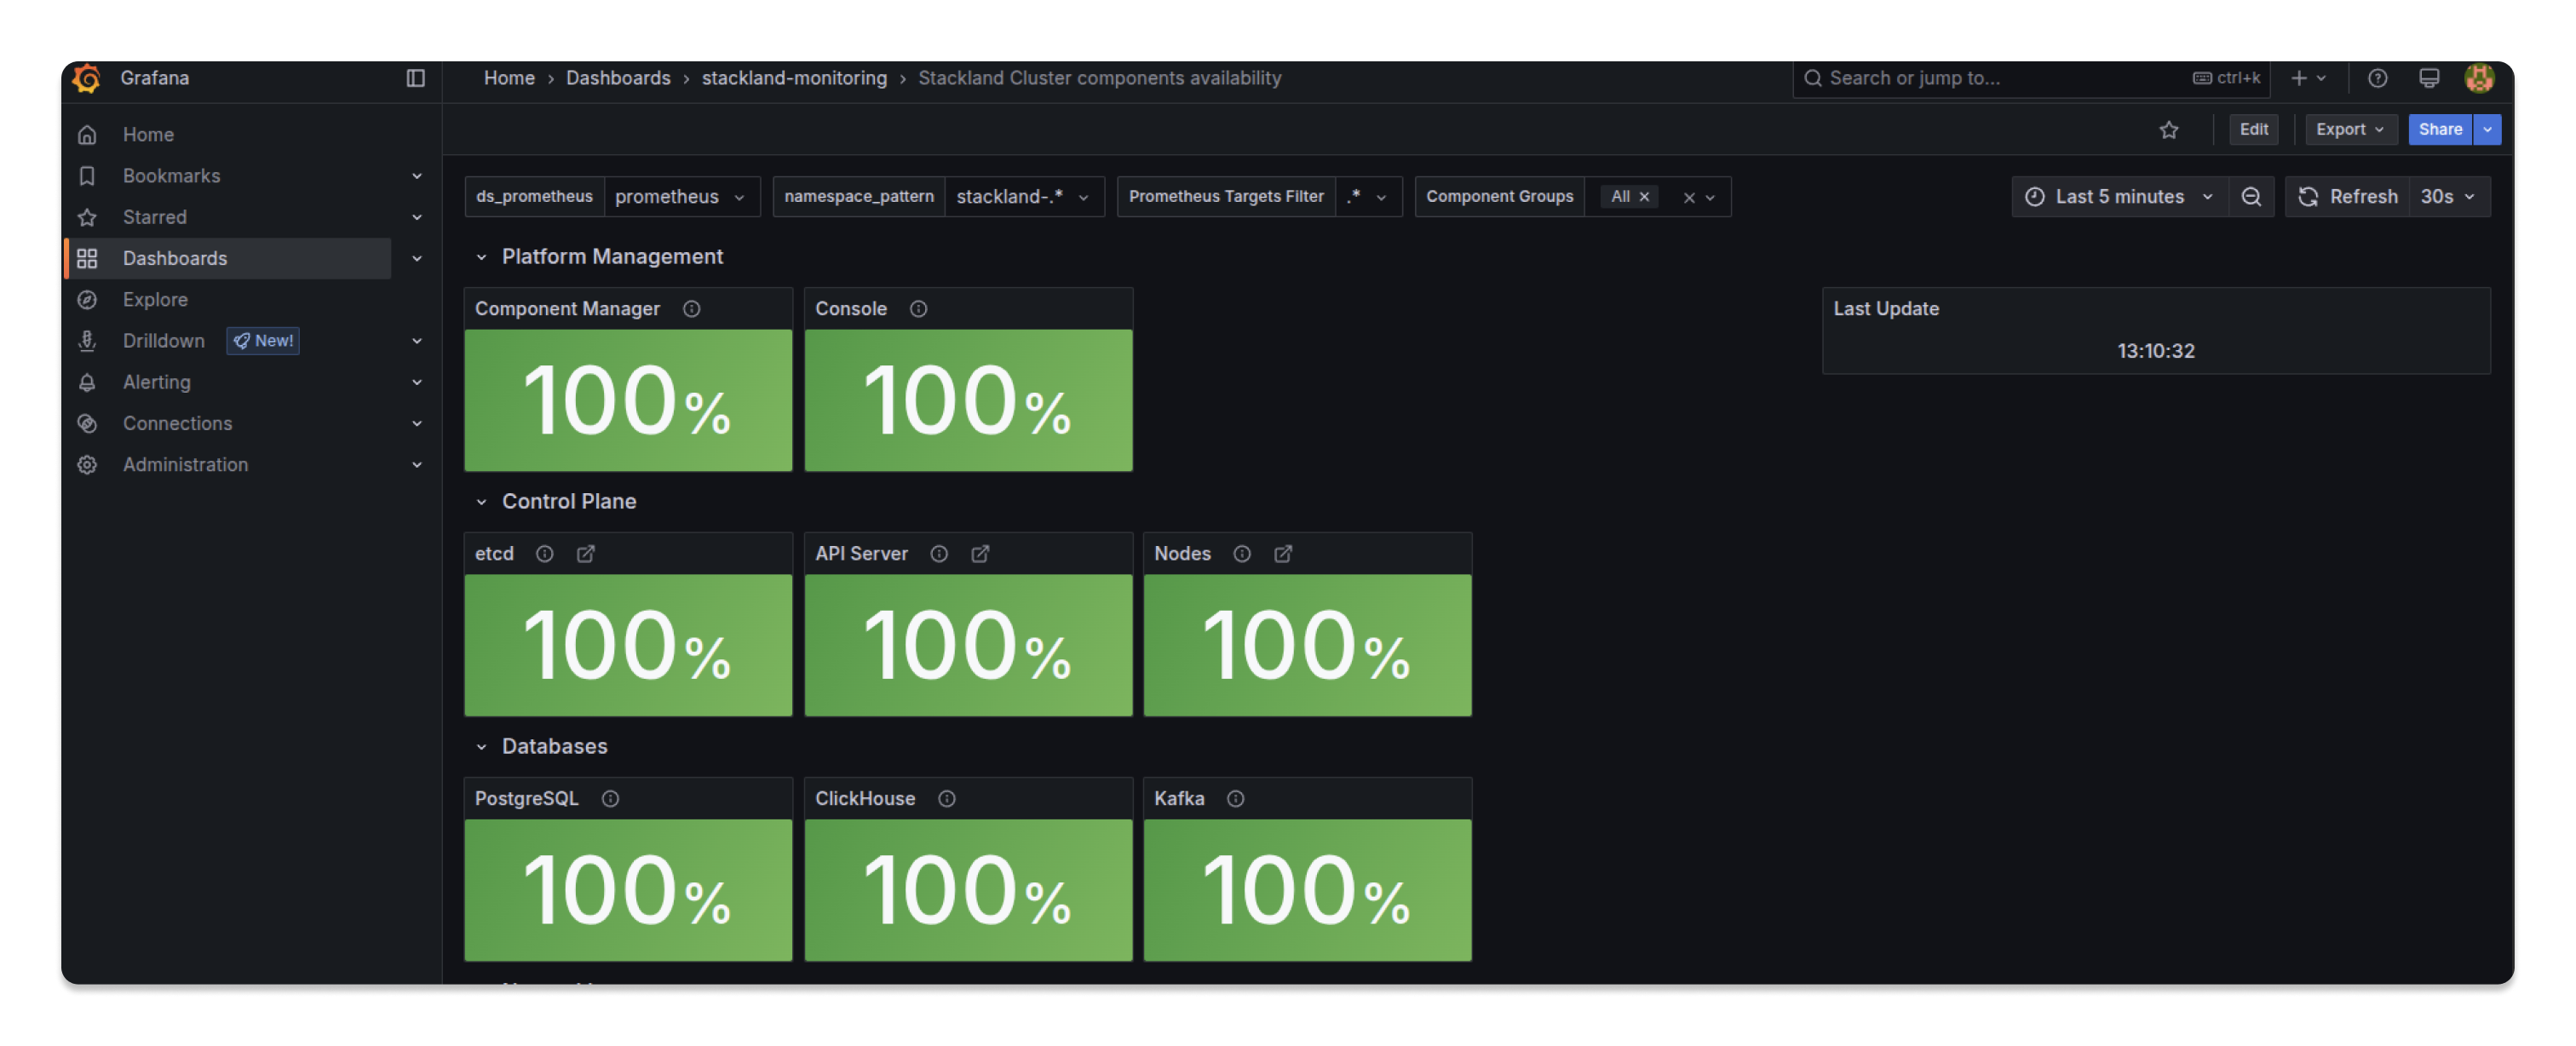
Task: Open Explore in the sidebar
Action: click(155, 299)
